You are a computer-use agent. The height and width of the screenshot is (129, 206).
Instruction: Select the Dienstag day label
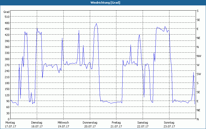[x=37, y=123]
